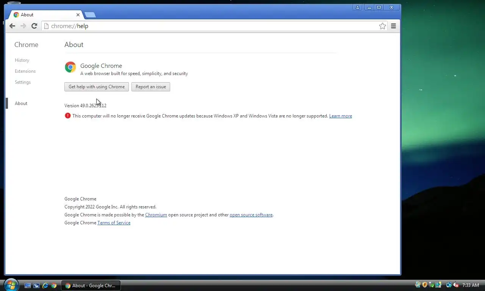Click the tray icon with the yellow note
The width and height of the screenshot is (485, 291).
pos(438,285)
